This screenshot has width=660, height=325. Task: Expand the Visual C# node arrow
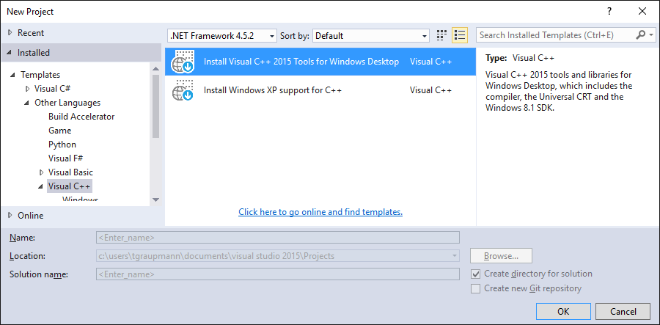point(27,89)
